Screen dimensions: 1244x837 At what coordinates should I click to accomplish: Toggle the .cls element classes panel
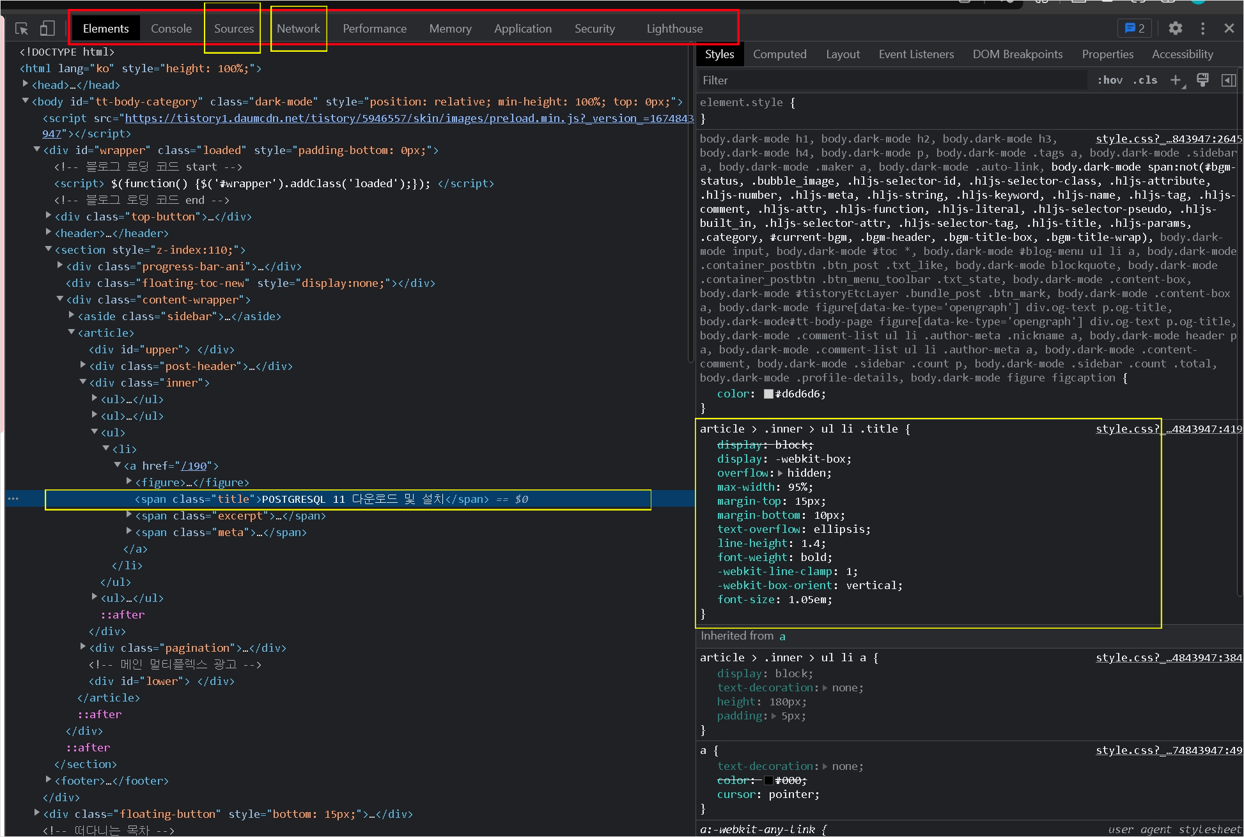[x=1145, y=80]
